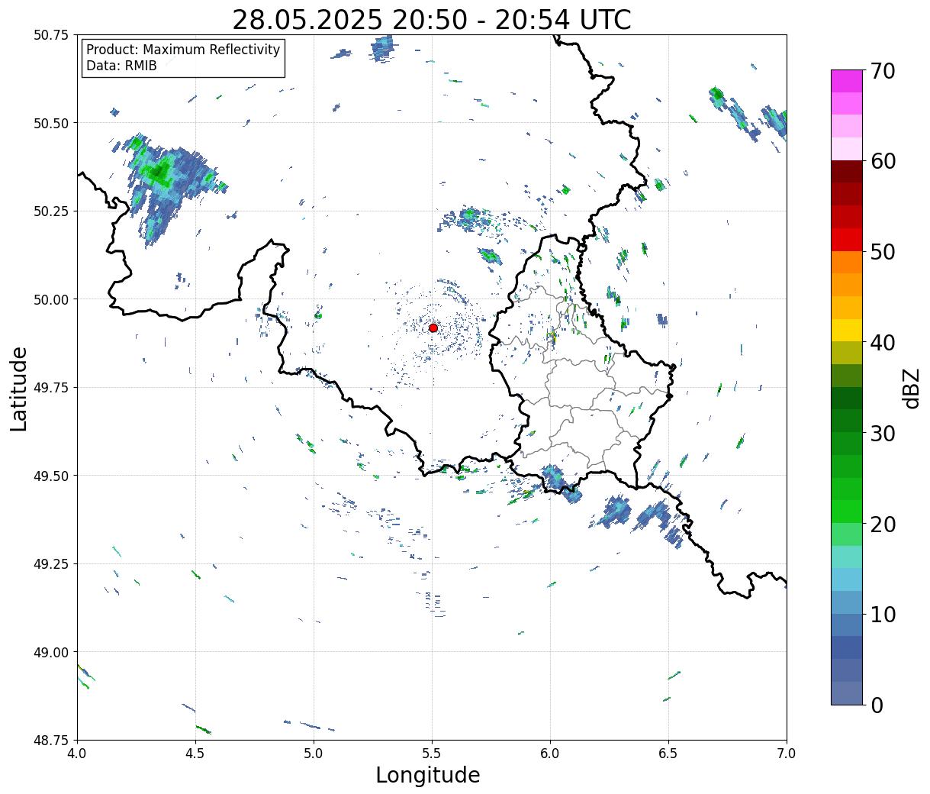930x794 pixels.
Task: Pick the pale pink colorbar segment above 60
Action: pyautogui.click(x=847, y=149)
